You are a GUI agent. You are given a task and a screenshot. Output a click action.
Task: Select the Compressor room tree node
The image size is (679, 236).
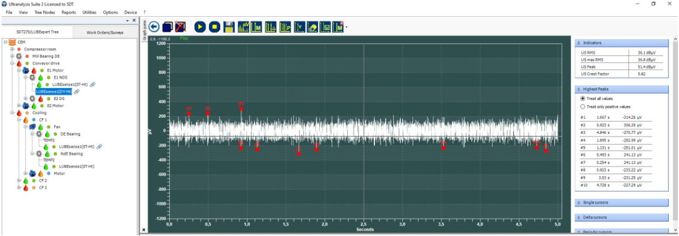(40, 49)
